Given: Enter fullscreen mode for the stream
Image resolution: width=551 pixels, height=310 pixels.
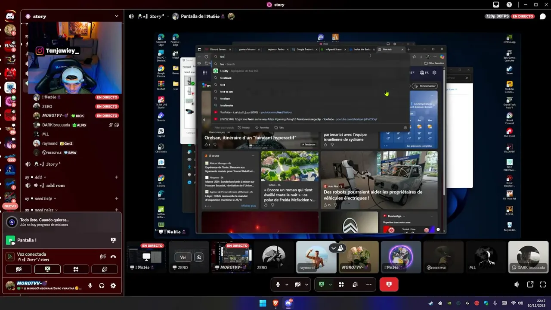Looking at the screenshot, I should (543, 285).
